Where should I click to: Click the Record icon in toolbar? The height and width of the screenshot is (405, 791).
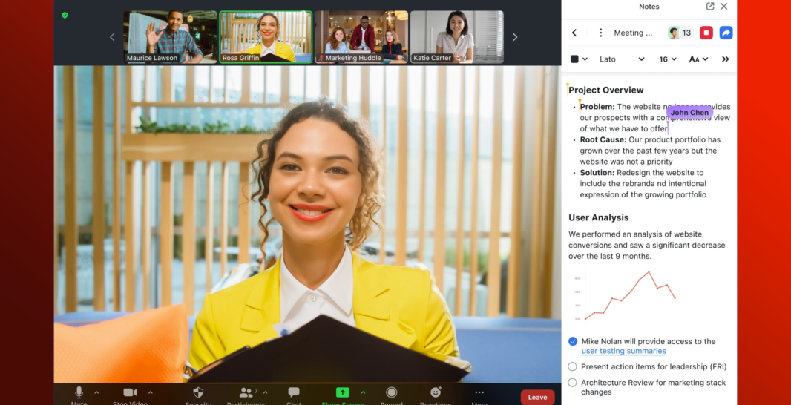(x=391, y=392)
